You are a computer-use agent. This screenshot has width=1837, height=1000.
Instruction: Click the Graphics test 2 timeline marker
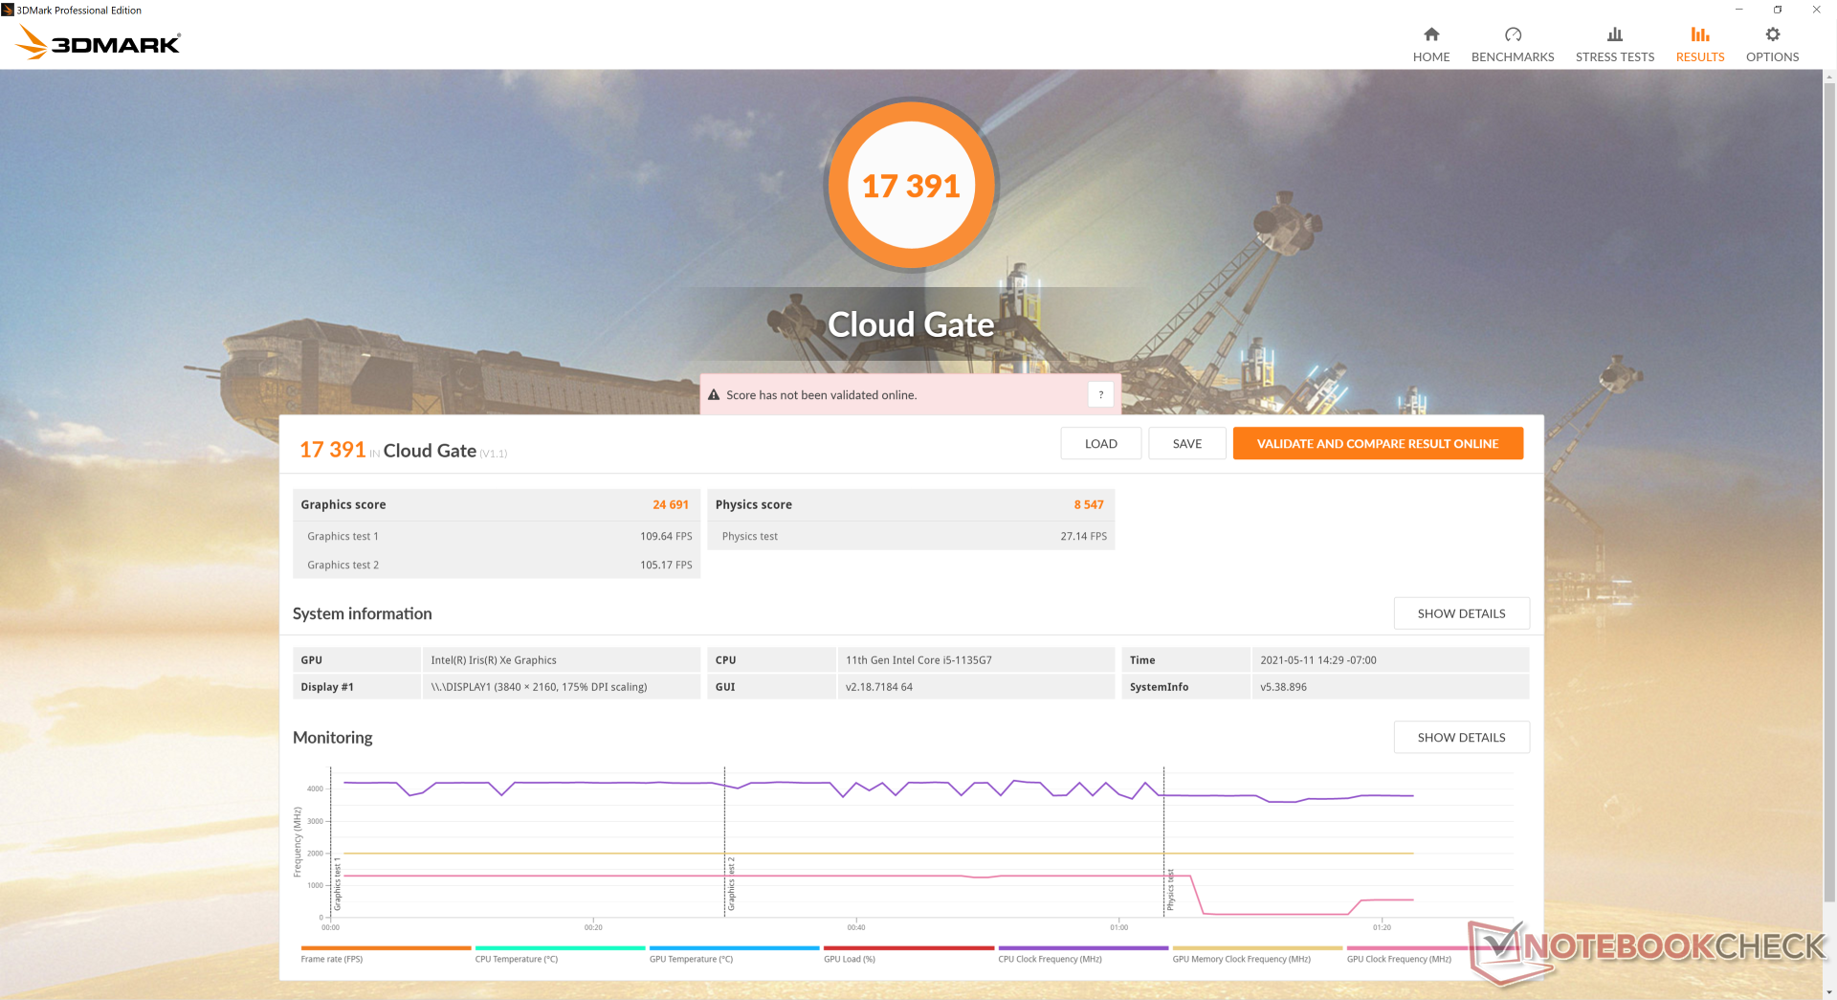pyautogui.click(x=731, y=884)
